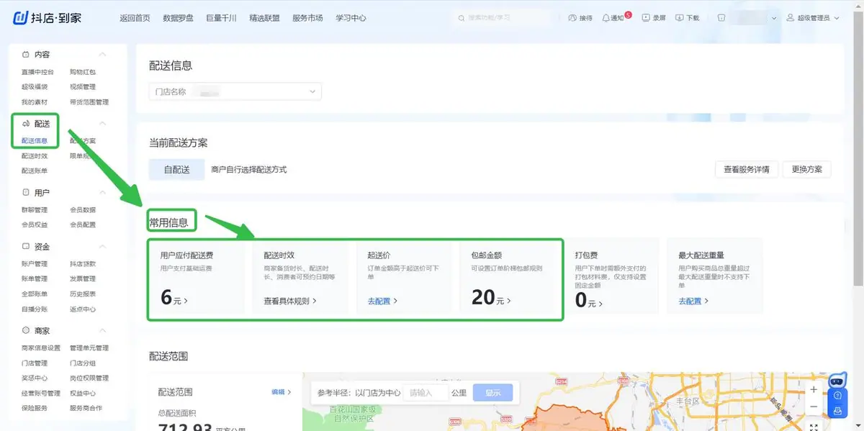Collapse the 内容 sidebar section chevron

102,55
